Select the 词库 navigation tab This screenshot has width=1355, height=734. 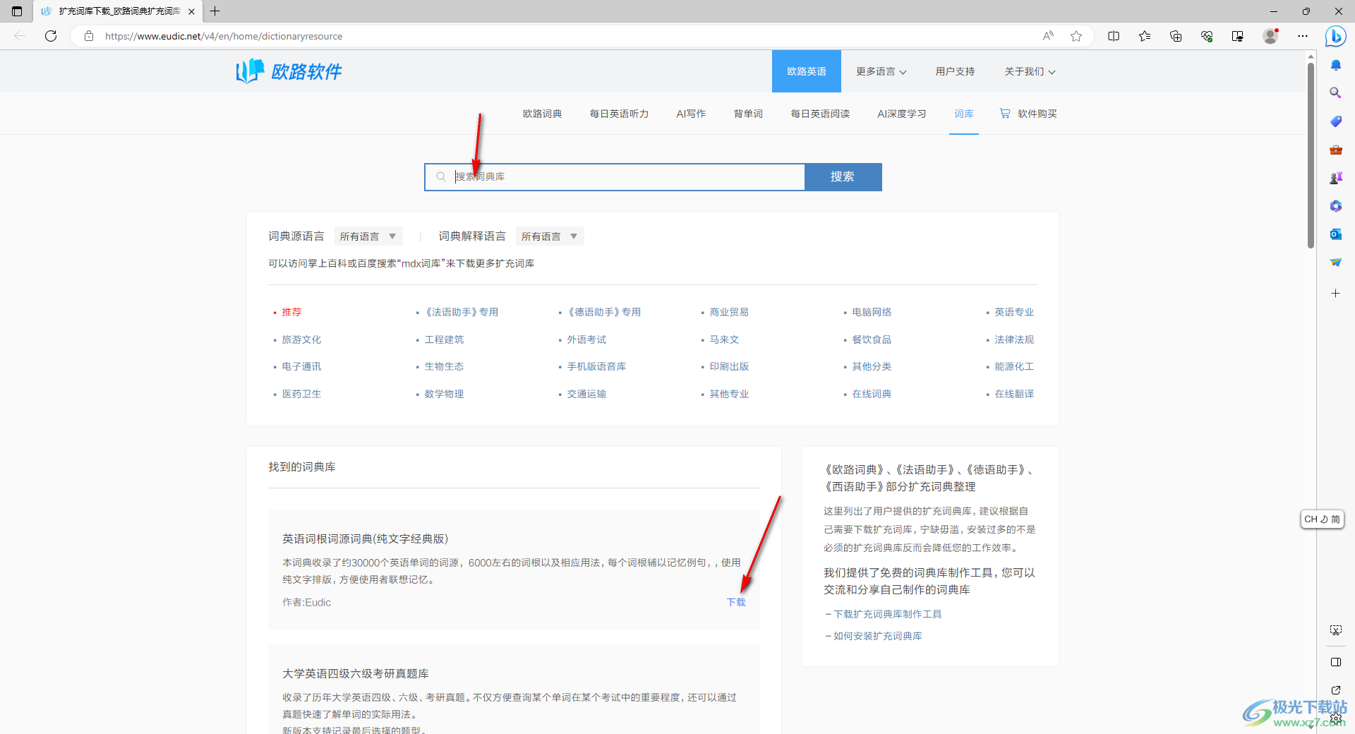(964, 114)
